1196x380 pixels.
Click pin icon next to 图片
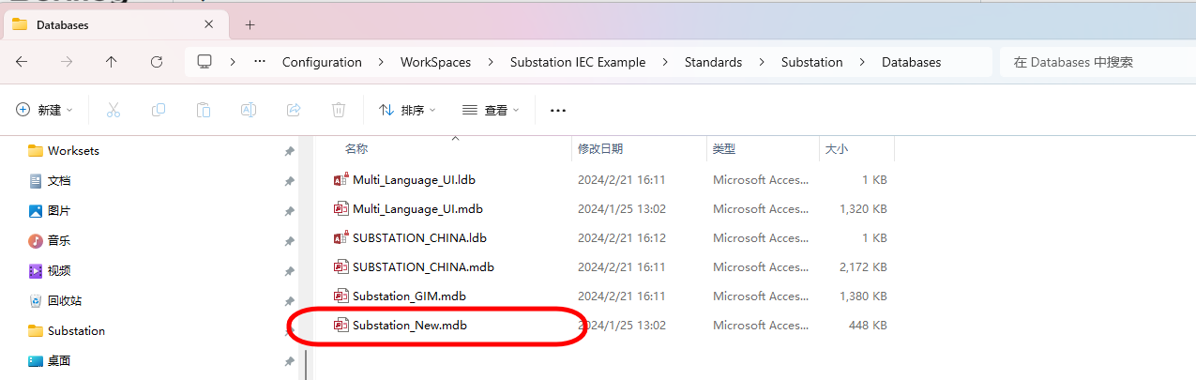tap(289, 211)
